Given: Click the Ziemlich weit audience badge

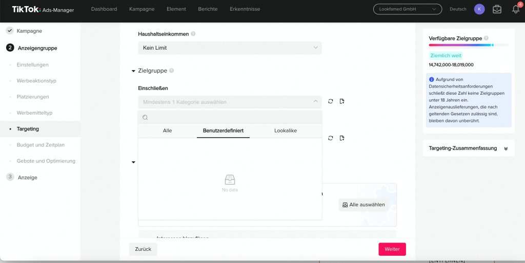Looking at the screenshot, I should 446,55.
